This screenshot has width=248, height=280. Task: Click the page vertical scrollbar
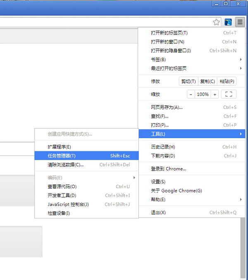pos(243,247)
